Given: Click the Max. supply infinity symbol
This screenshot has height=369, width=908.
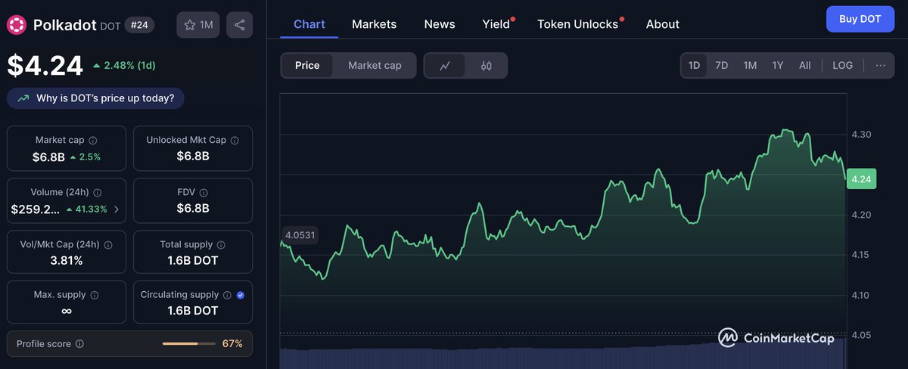Looking at the screenshot, I should click(x=66, y=311).
